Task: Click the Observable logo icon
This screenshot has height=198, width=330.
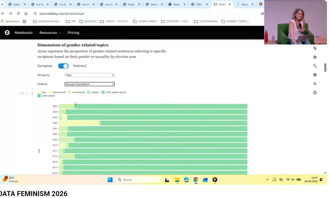Action: [x=7, y=33]
